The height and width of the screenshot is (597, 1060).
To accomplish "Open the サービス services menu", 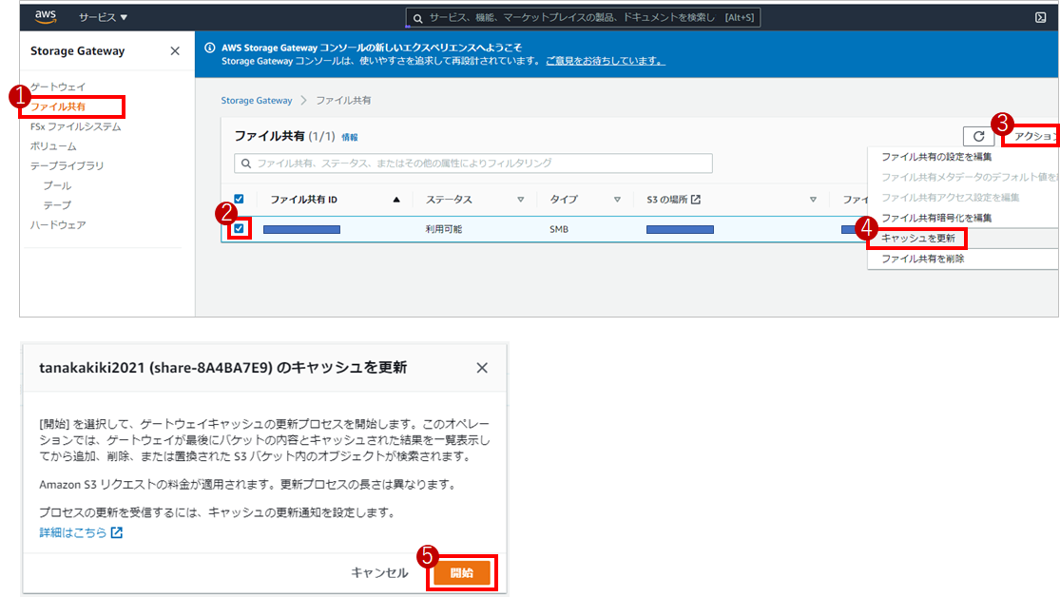I will [x=103, y=17].
